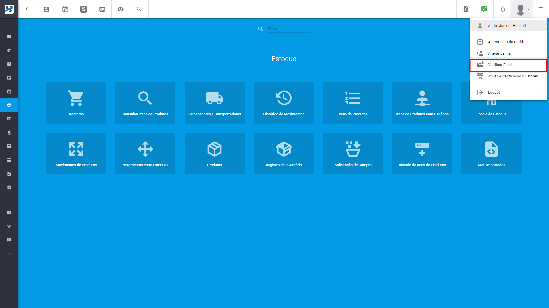This screenshot has width=549, height=308.
Task: Open the Itens de Produtos tile
Action: pyautogui.click(x=353, y=103)
